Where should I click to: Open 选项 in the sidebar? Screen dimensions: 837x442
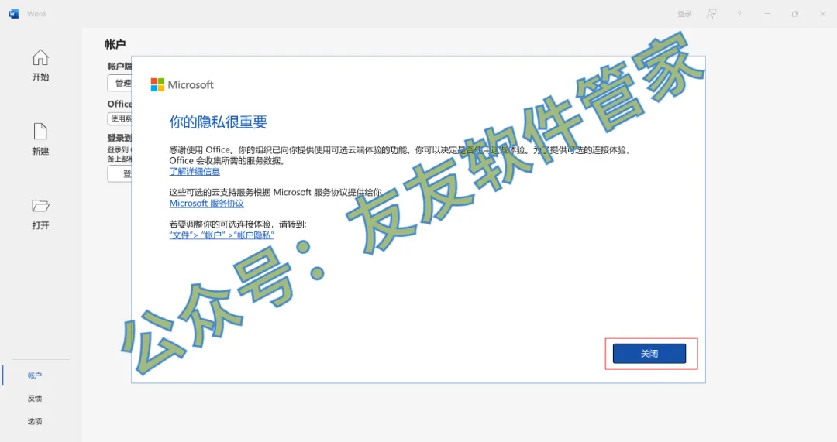[35, 421]
